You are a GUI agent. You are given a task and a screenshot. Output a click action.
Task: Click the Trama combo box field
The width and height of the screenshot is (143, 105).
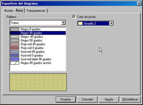pos(38,23)
